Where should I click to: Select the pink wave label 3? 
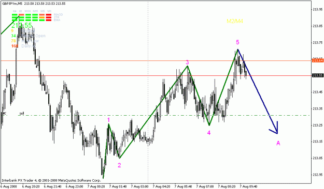point(187,62)
